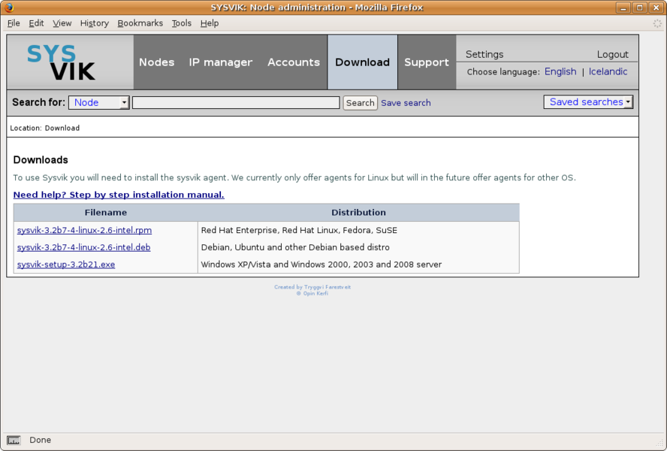
Task: Click the Save search link
Action: click(x=406, y=103)
